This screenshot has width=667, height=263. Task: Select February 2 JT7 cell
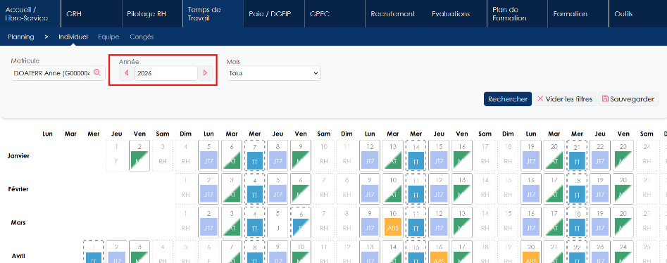208,188
